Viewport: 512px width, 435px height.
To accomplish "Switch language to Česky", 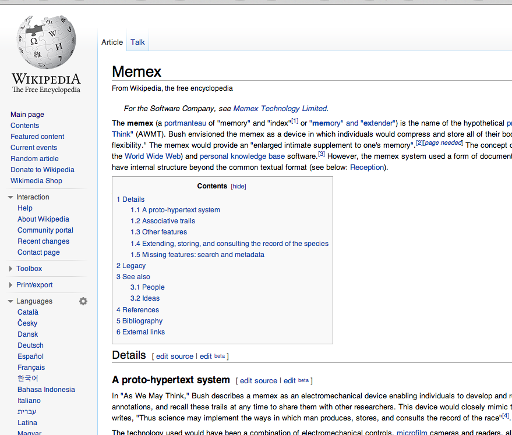I will pyautogui.click(x=27, y=323).
